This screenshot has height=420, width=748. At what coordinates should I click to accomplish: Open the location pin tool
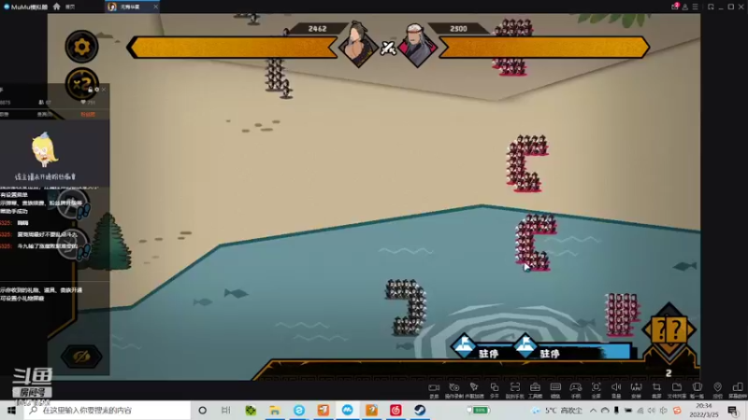(x=717, y=390)
